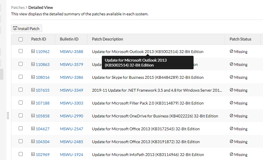Screen dimensions: 263x160
Task: Open patch ID 107188 link
Action: tap(43, 103)
